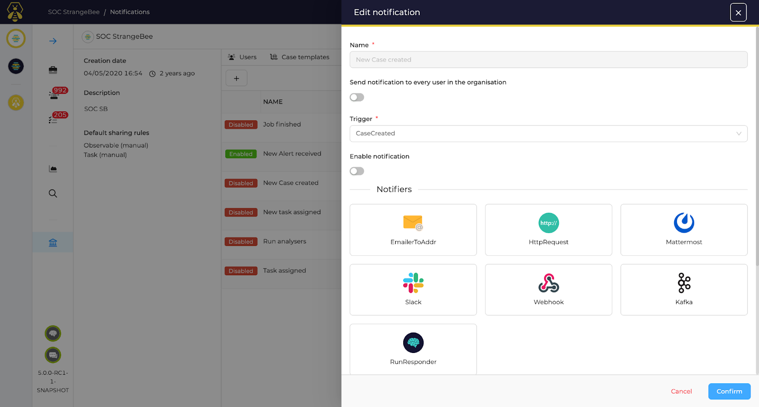Toggle send notification to every user
This screenshot has width=759, height=407.
coord(357,97)
